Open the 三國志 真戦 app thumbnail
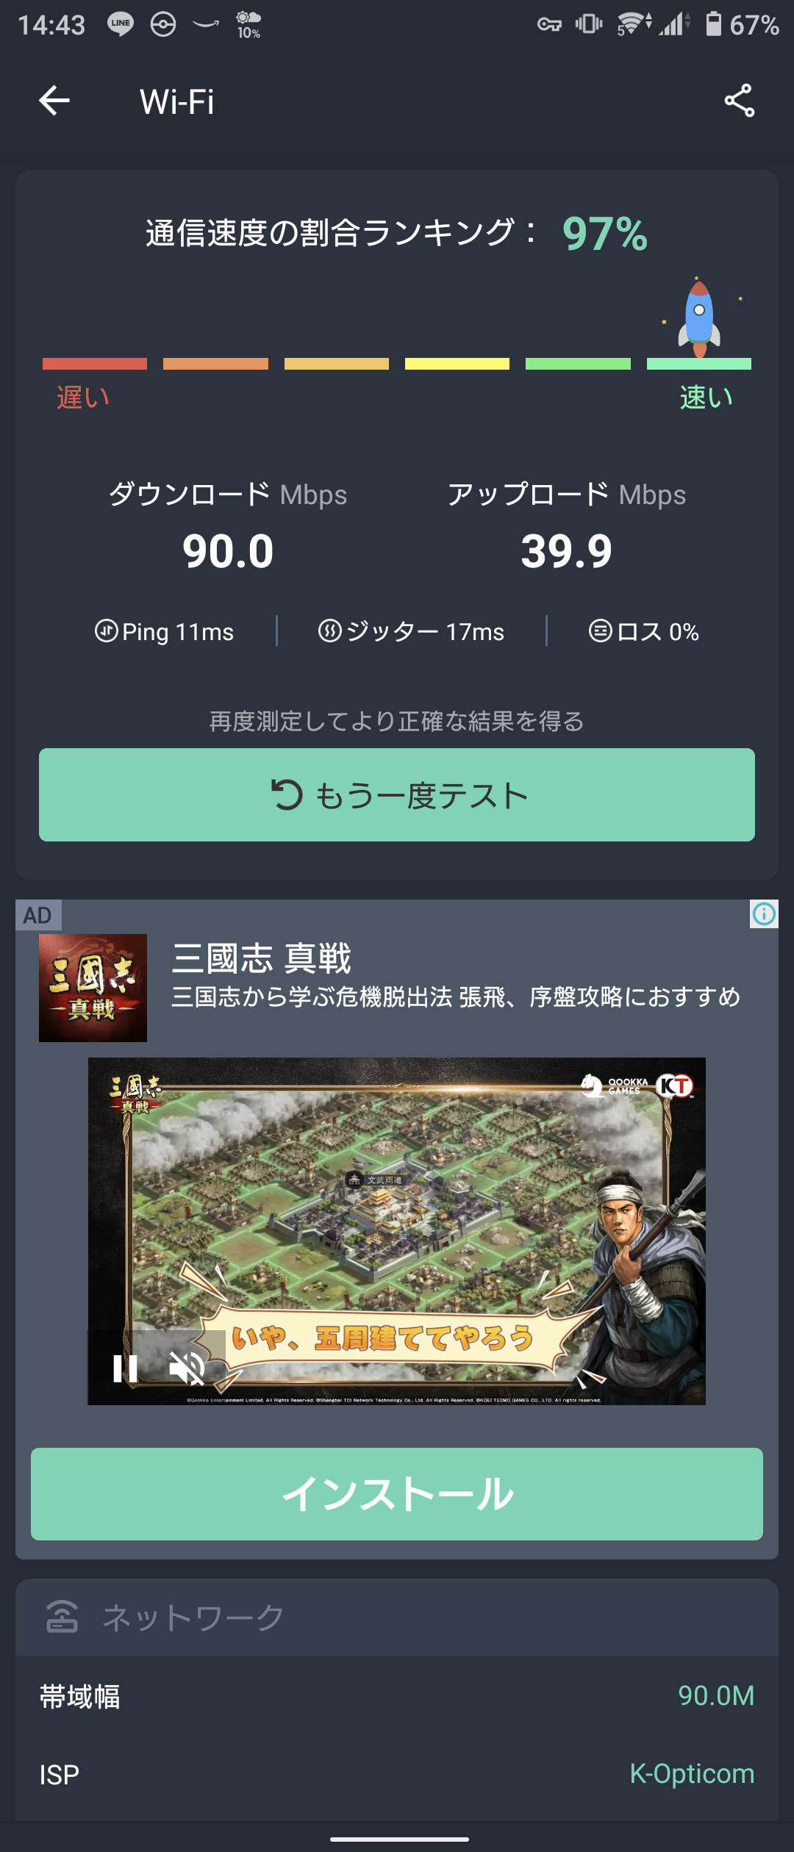The width and height of the screenshot is (794, 1852). tap(93, 988)
